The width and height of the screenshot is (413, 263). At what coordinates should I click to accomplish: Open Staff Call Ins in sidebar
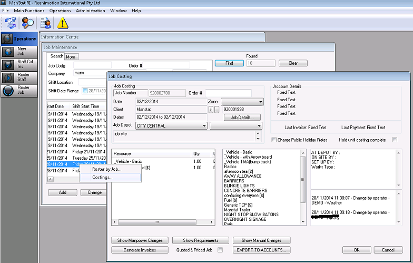[19, 64]
